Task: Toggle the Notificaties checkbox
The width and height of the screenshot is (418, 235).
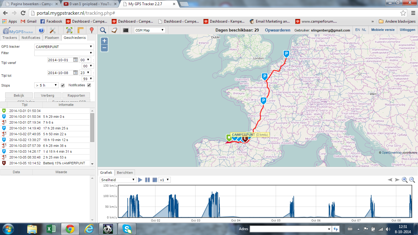Action: (x=89, y=85)
